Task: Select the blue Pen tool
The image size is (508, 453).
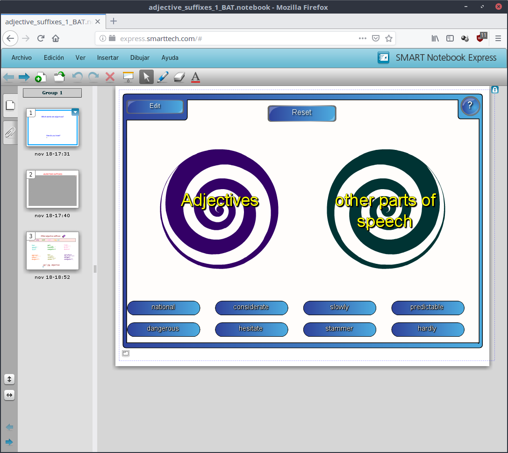Action: (x=163, y=77)
